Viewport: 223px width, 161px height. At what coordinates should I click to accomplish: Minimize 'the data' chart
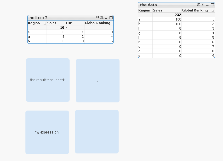(208, 5)
